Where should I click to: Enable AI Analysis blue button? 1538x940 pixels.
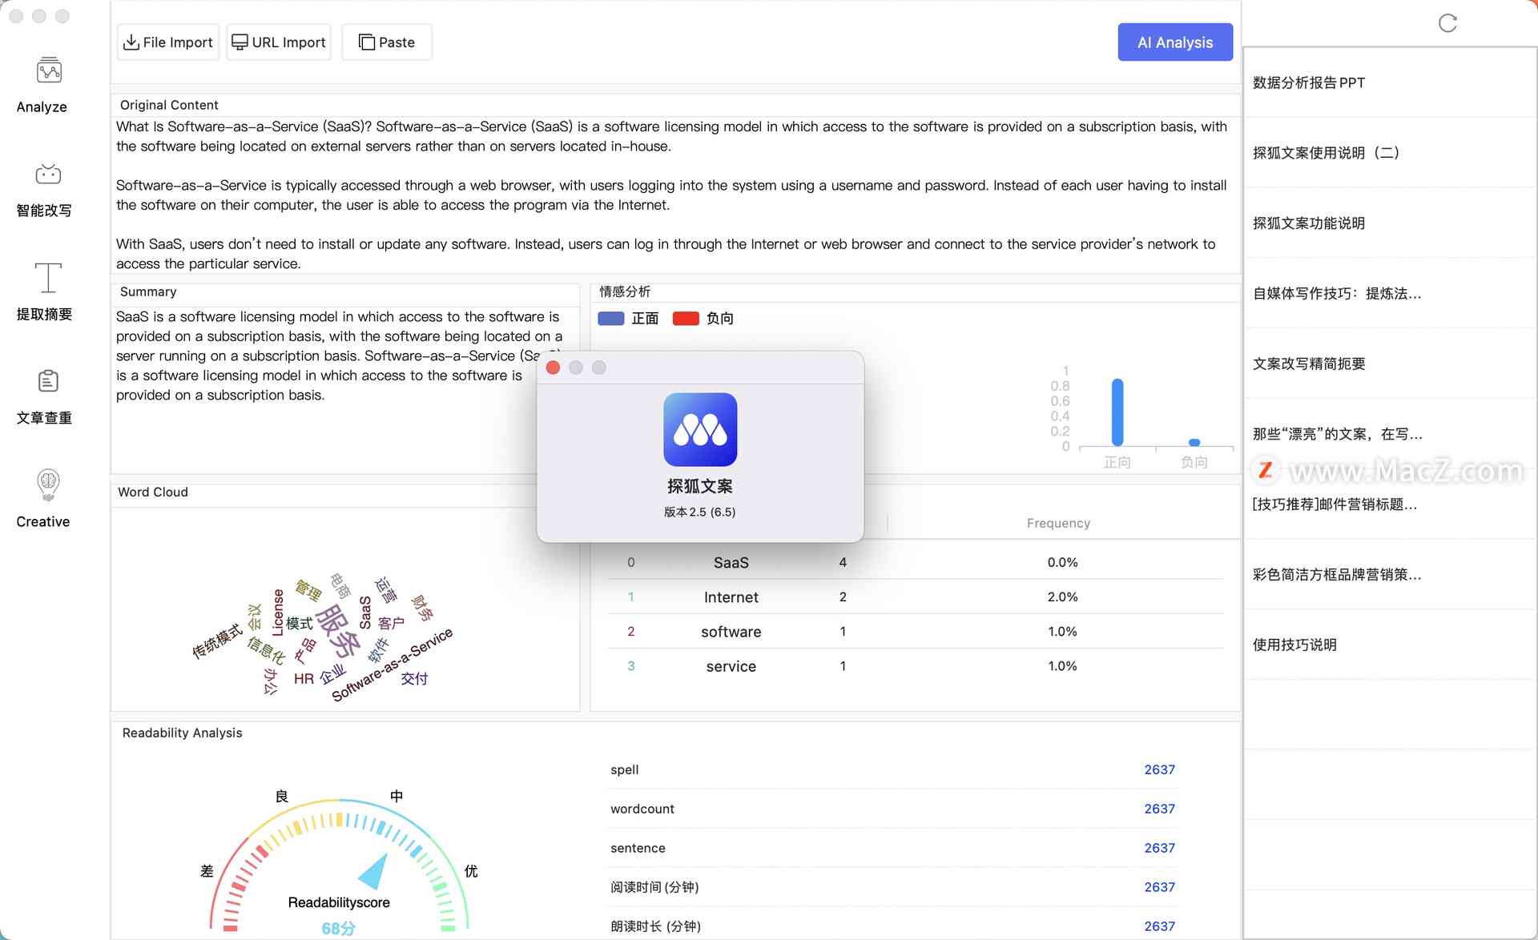[1175, 42]
